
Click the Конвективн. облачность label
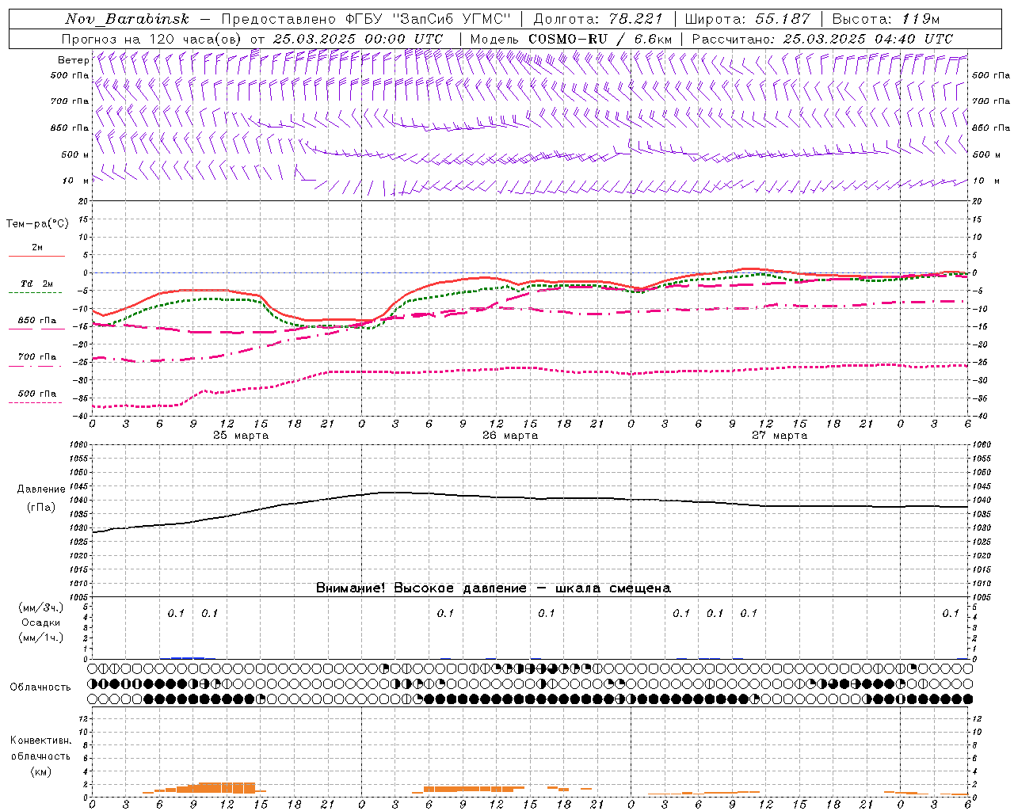tap(40, 748)
